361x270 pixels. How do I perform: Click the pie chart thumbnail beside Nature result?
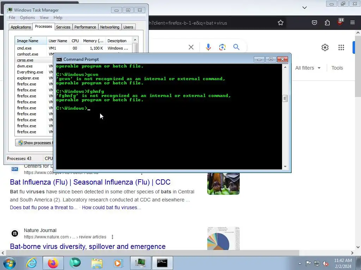pos(223,238)
